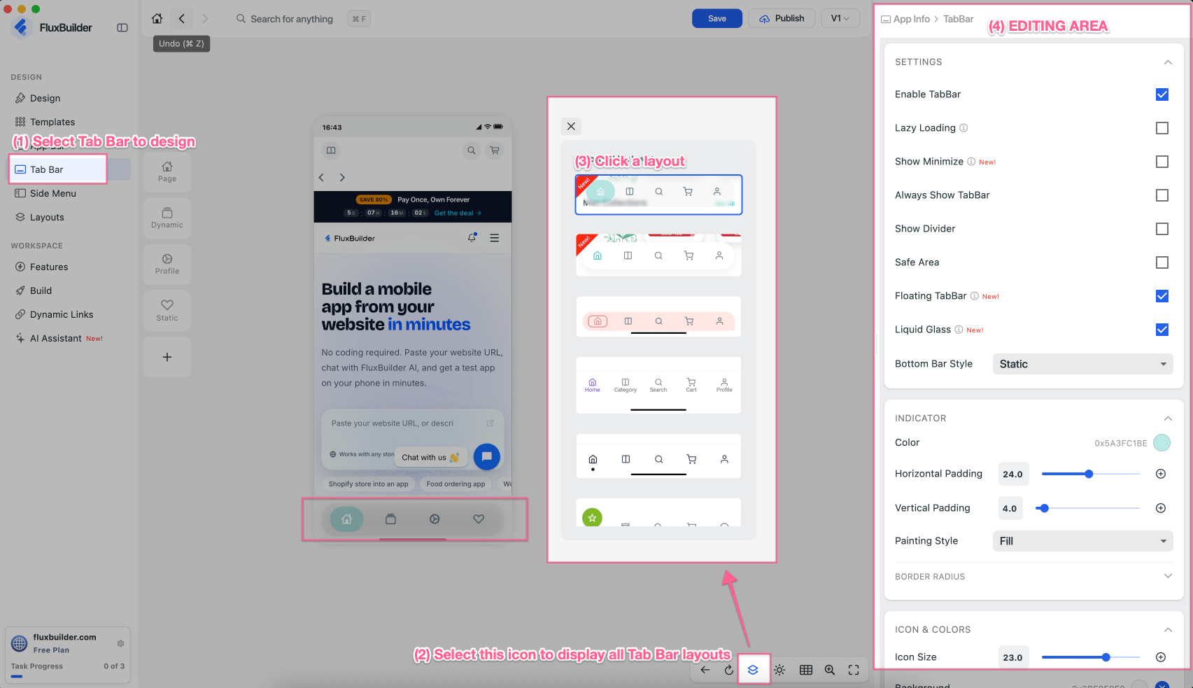The width and height of the screenshot is (1193, 688).
Task: Collapse the Indicator section
Action: click(x=1168, y=419)
